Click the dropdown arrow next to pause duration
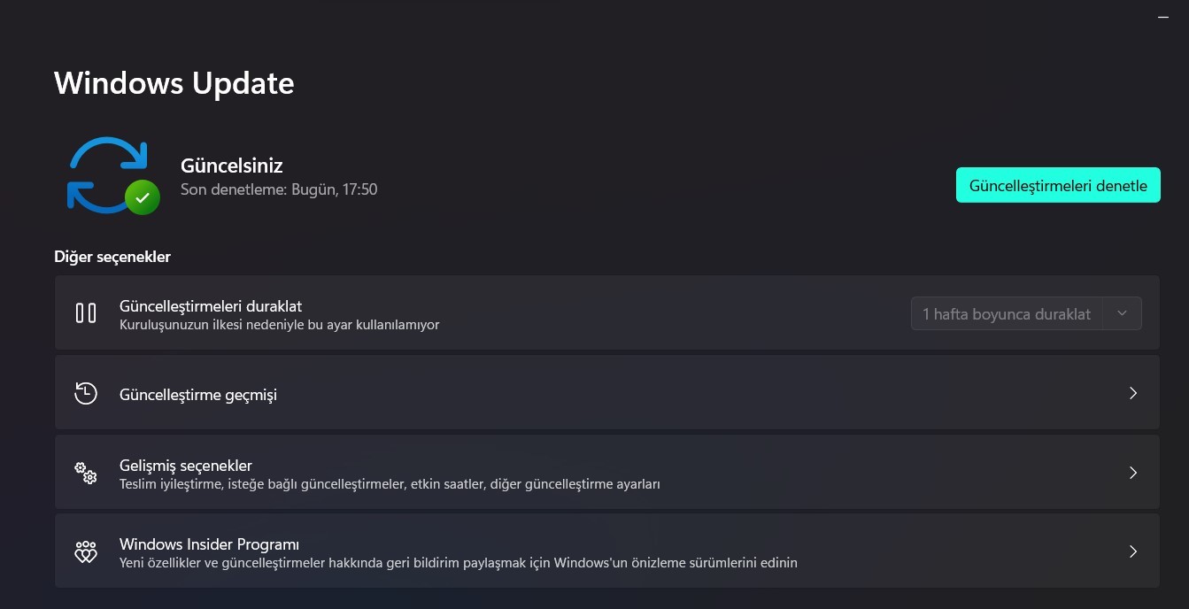 point(1122,313)
